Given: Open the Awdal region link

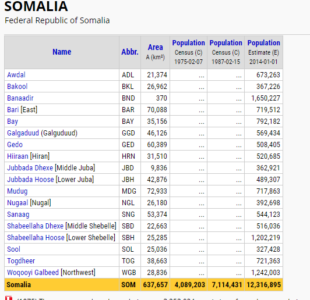Looking at the screenshot, I should [x=16, y=75].
